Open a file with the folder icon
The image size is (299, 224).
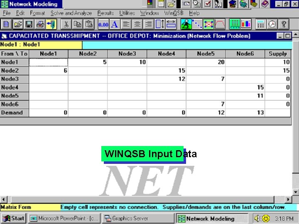pyautogui.click(x=18, y=24)
